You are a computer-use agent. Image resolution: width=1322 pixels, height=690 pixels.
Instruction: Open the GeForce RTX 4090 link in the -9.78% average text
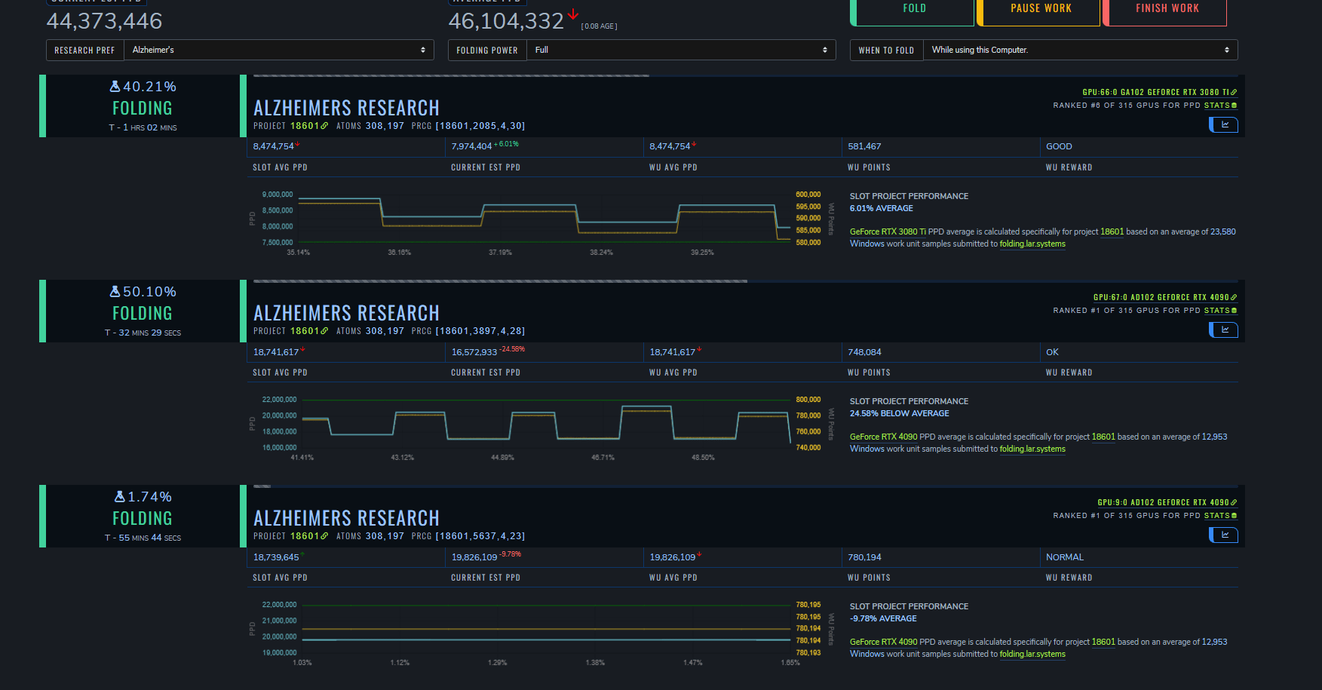click(884, 642)
